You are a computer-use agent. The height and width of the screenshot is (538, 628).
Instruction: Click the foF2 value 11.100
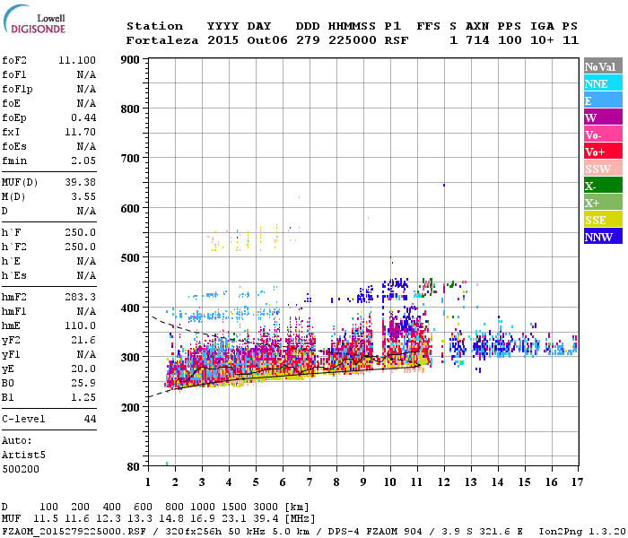point(77,60)
